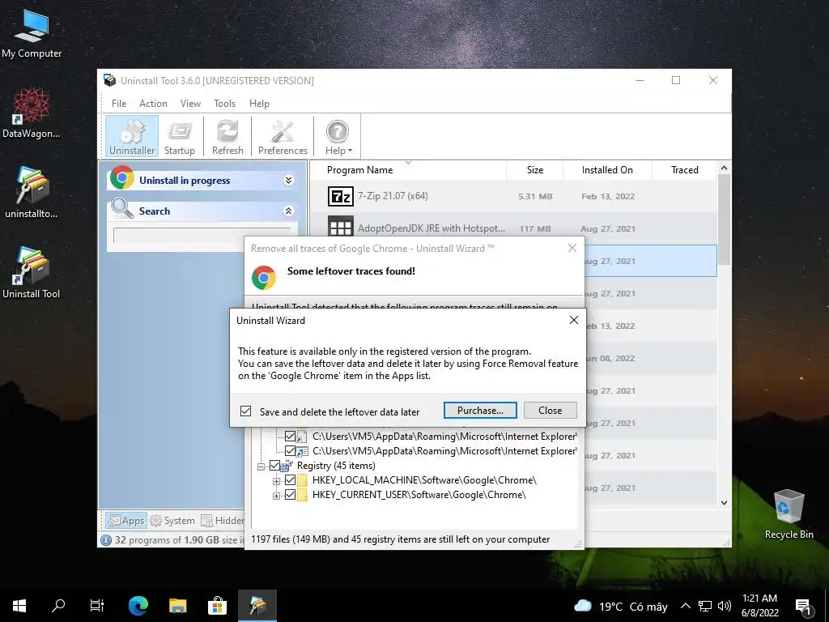Viewport: 829px width, 622px height.
Task: Click the Google Chrome icon in wizard header
Action: [264, 277]
